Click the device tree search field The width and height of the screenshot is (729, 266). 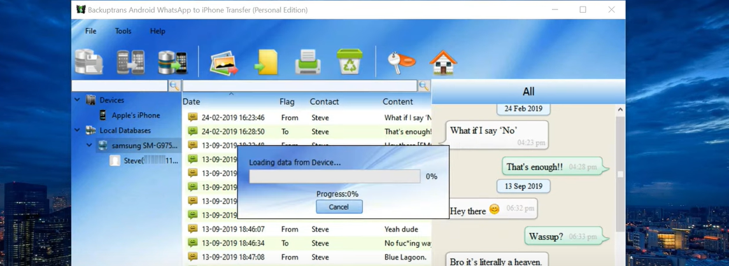(120, 85)
